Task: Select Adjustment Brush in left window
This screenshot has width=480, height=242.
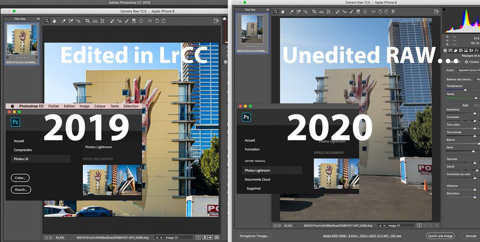Action: tap(126, 21)
